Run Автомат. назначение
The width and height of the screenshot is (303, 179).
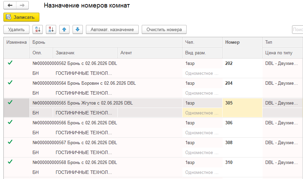(x=112, y=29)
